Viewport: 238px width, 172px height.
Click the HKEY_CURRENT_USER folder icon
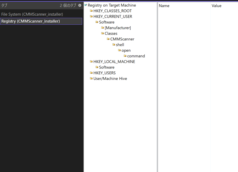(x=91, y=16)
